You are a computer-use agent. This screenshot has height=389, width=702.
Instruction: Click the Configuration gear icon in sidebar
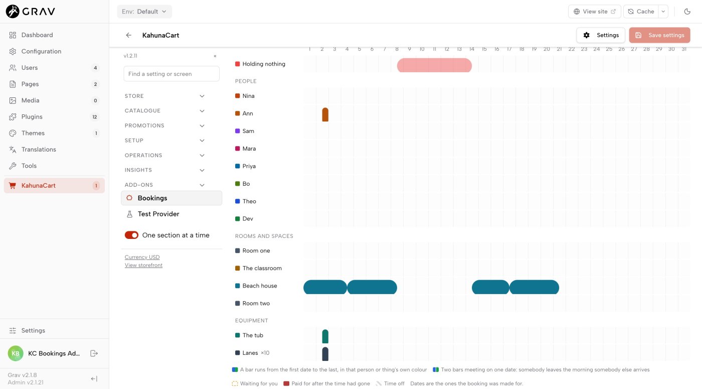point(13,51)
